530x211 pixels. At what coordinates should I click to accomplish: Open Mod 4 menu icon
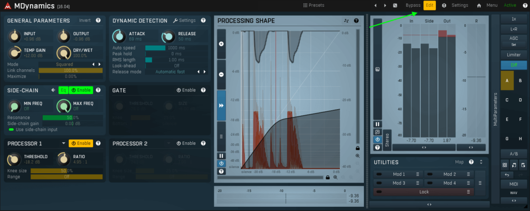468,183
